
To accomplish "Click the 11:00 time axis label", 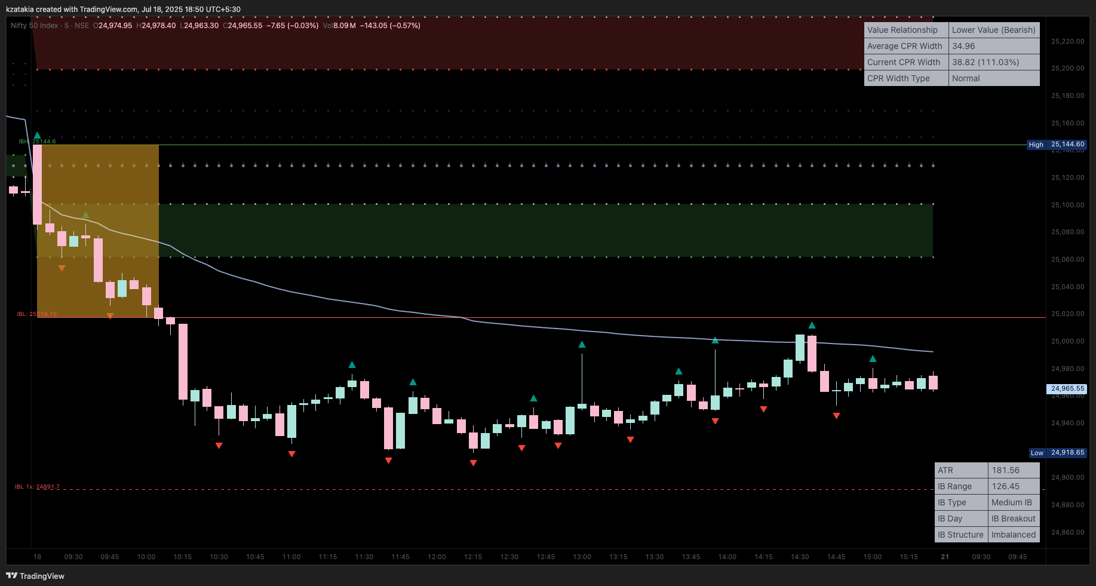I will pos(291,557).
